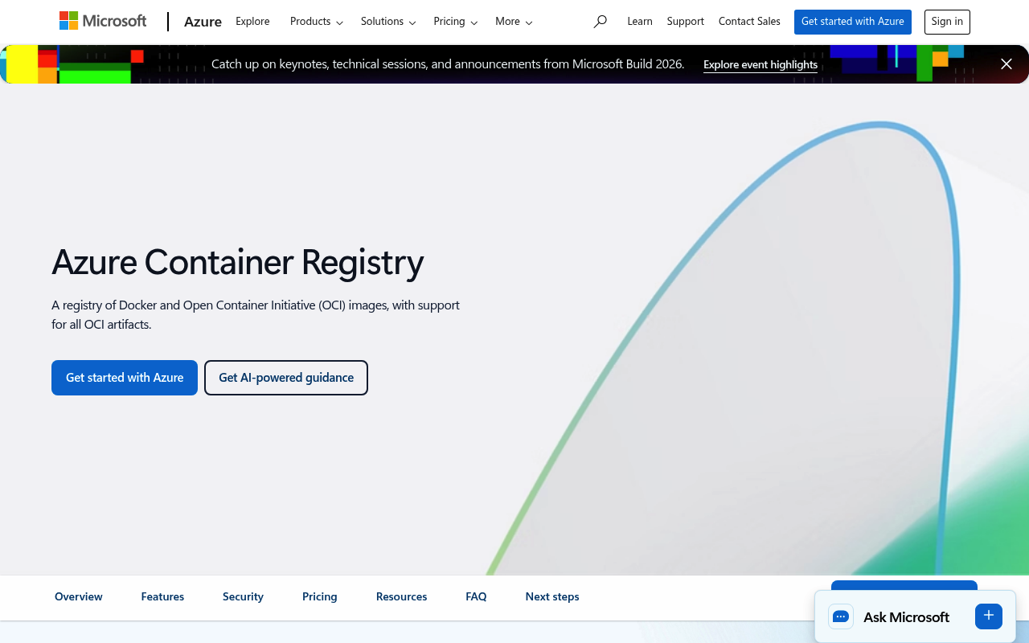Screen dimensions: 1029x643
Task: Jump to the Resources section tab
Action: [401, 596]
